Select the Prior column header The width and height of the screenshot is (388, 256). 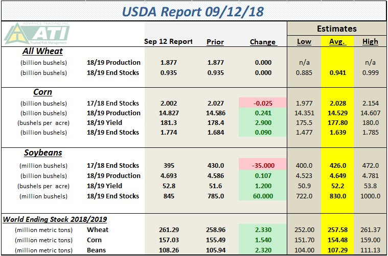[x=214, y=41]
